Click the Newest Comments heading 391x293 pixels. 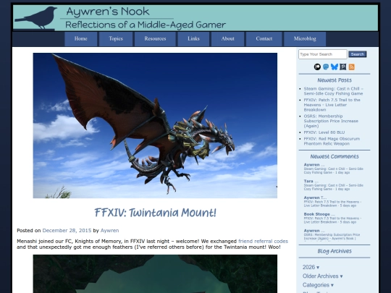[x=335, y=156]
